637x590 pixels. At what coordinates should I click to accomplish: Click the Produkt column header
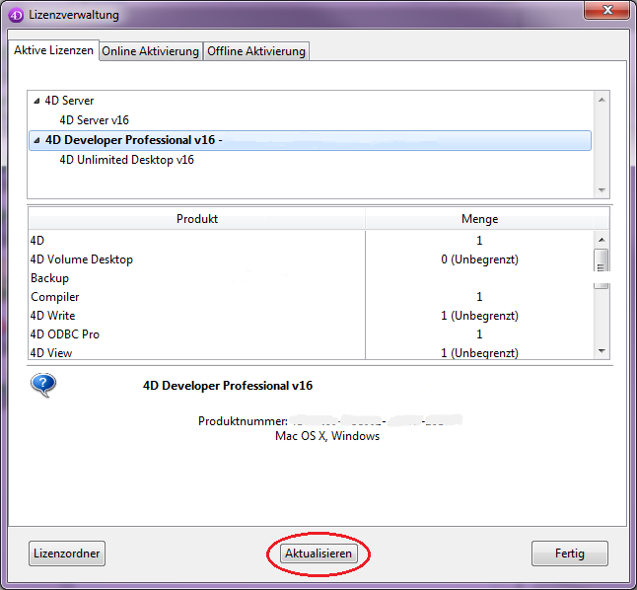coord(197,219)
